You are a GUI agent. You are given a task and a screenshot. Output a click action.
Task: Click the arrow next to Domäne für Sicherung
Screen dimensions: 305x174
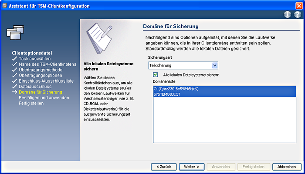tap(14, 92)
